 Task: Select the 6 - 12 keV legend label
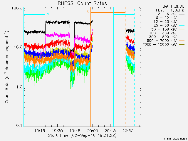coord(166,18)
